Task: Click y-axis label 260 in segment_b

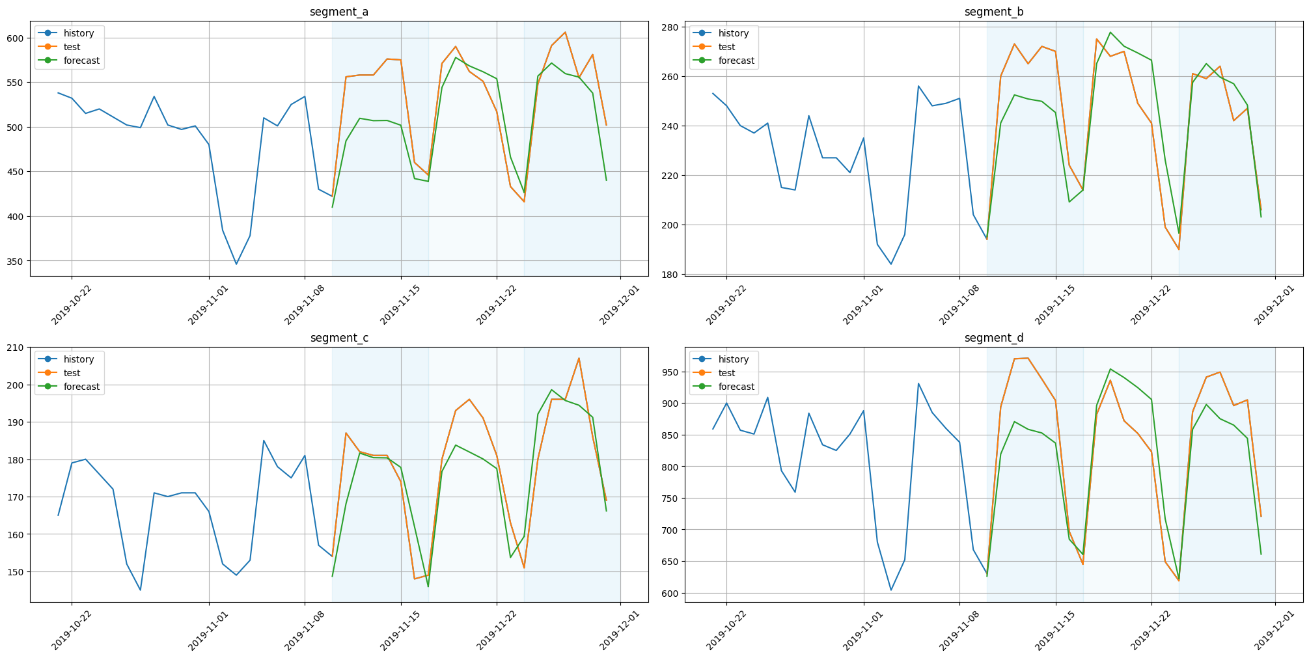Action: pyautogui.click(x=670, y=76)
